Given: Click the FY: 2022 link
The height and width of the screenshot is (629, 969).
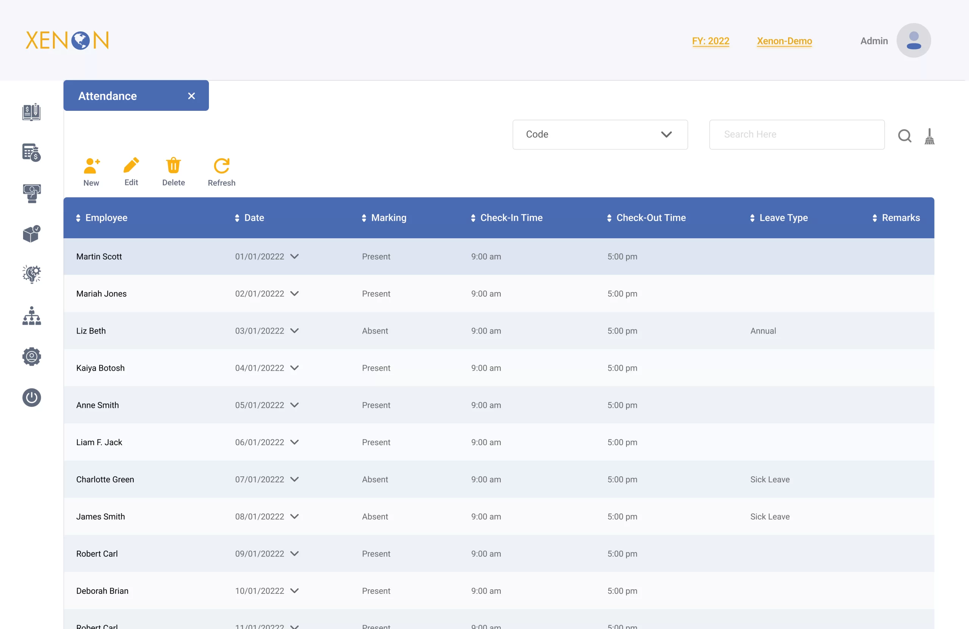Looking at the screenshot, I should [x=710, y=41].
